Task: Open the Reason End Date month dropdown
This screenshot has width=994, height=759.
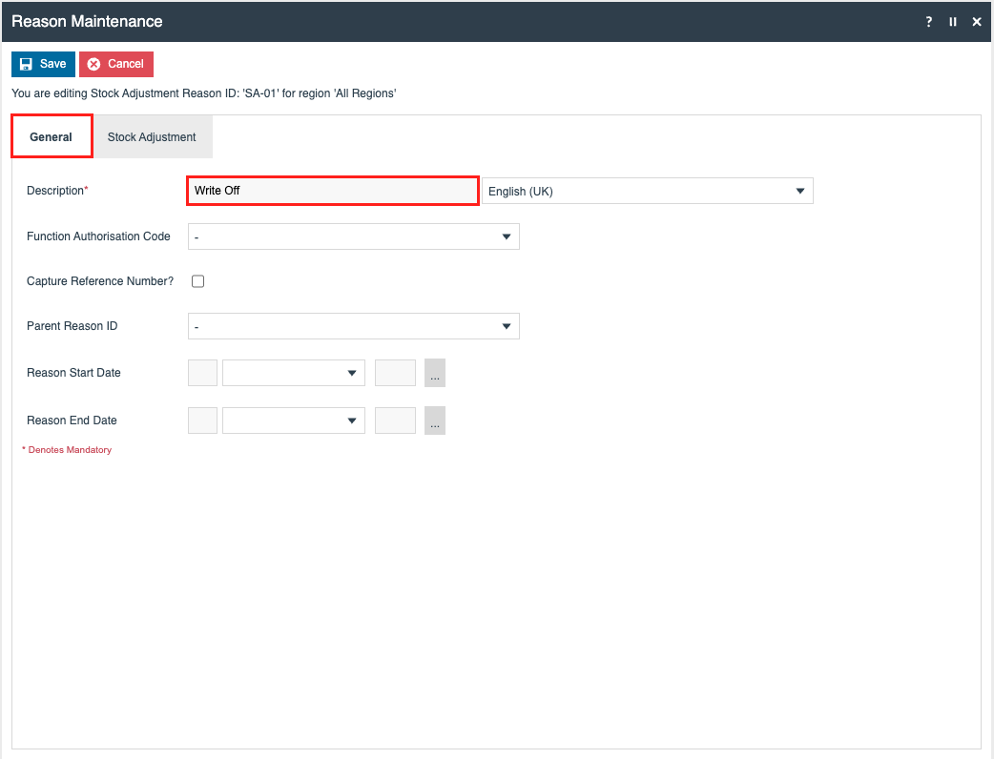Action: tap(293, 421)
